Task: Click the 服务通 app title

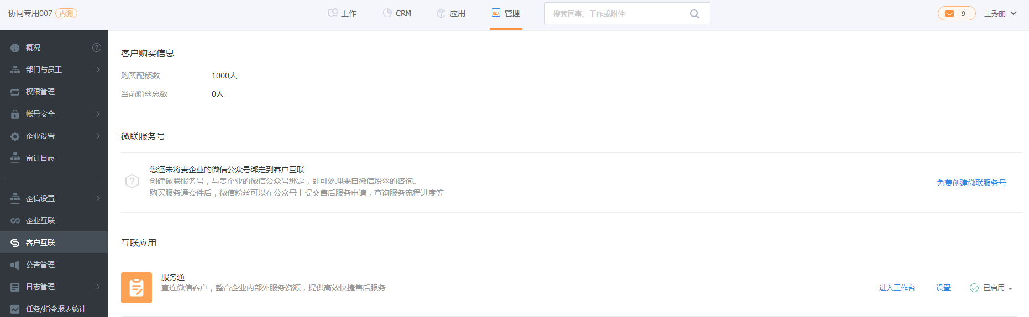Action: click(x=173, y=277)
